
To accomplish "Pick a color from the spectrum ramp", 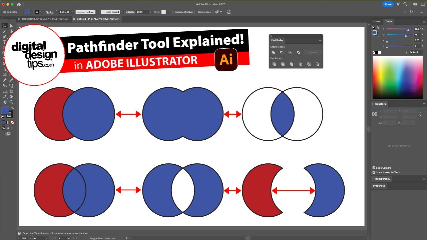I will 397,77.
